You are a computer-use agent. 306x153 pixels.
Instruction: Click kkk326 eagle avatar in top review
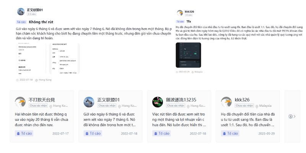pos(180,13)
